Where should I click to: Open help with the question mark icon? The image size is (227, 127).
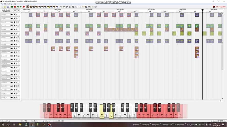[92, 7]
